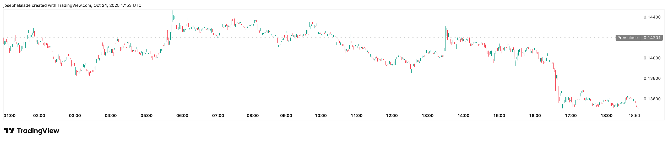Click the TradingView logo icon
Viewport: 668px width, 141px height.
(9, 131)
